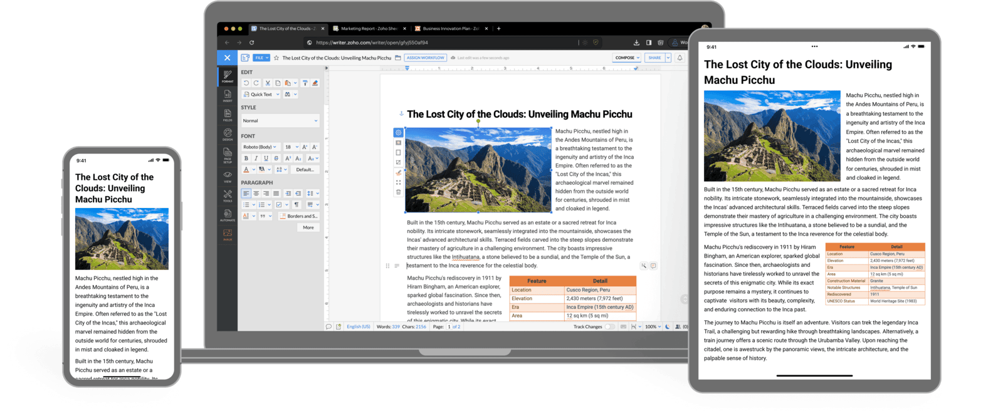Open the Compose mode dropdown
The height and width of the screenshot is (411, 1003).
627,58
